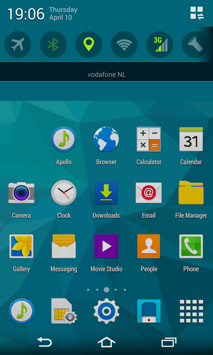
Task: Open the Movie Studio app
Action: pyautogui.click(x=106, y=246)
